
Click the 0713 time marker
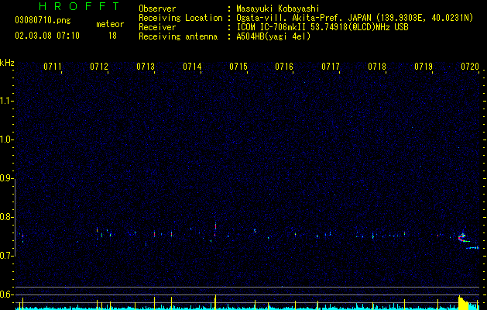(146, 66)
